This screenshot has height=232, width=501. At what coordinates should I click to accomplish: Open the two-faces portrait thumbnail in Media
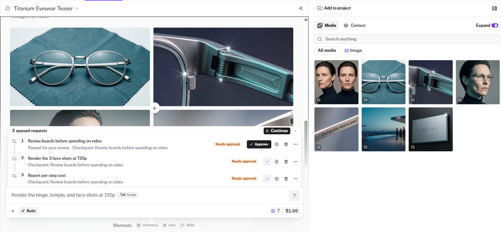pyautogui.click(x=336, y=82)
